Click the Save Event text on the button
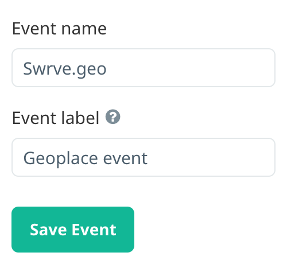 click(73, 230)
